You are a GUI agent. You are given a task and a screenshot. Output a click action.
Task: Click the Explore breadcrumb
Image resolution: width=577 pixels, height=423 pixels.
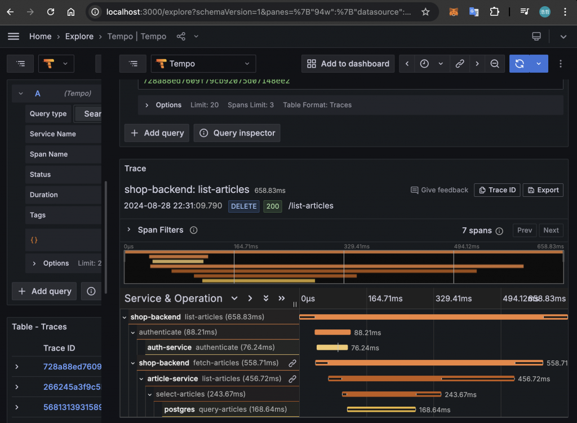point(79,37)
